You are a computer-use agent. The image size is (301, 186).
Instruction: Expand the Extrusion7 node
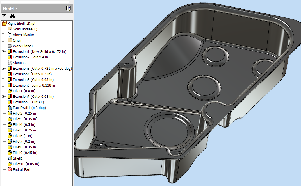coord(3,96)
